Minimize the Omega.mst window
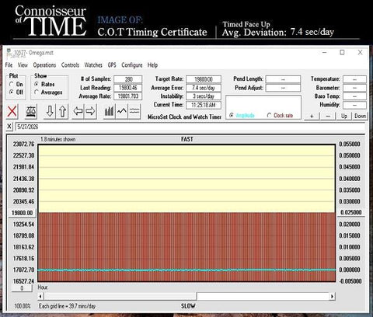 [324, 53]
